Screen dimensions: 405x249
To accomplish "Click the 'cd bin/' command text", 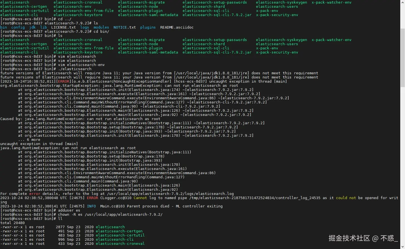I will coord(101,32).
